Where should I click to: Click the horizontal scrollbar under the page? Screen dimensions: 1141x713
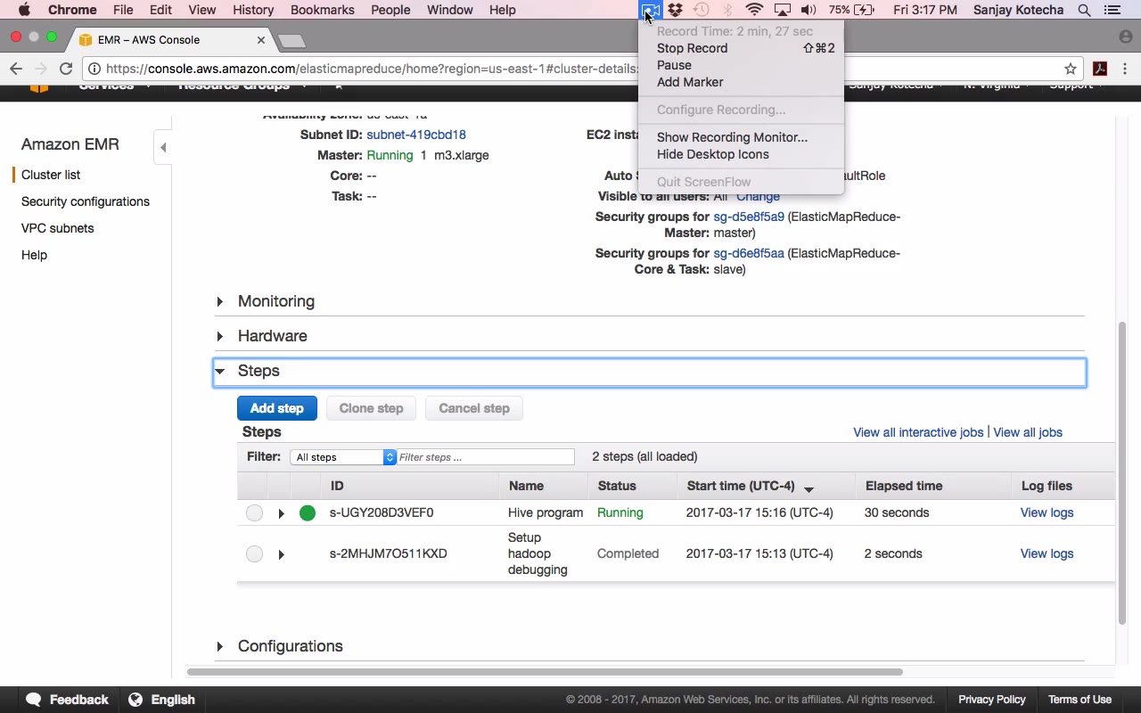(x=545, y=672)
